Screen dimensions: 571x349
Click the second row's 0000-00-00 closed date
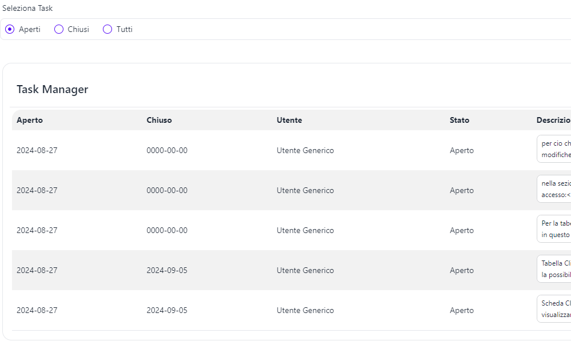pos(167,190)
